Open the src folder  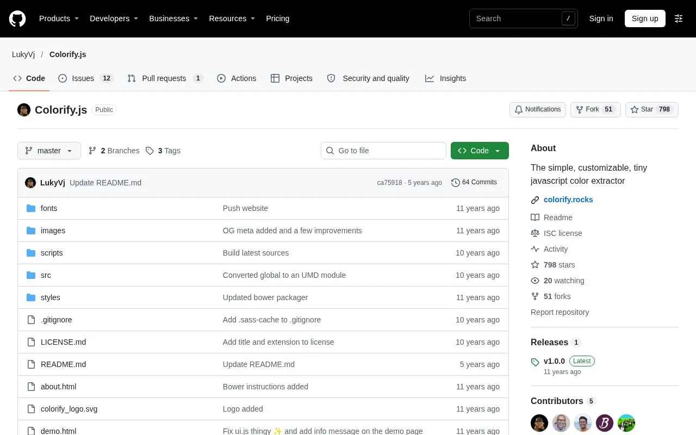pos(46,275)
